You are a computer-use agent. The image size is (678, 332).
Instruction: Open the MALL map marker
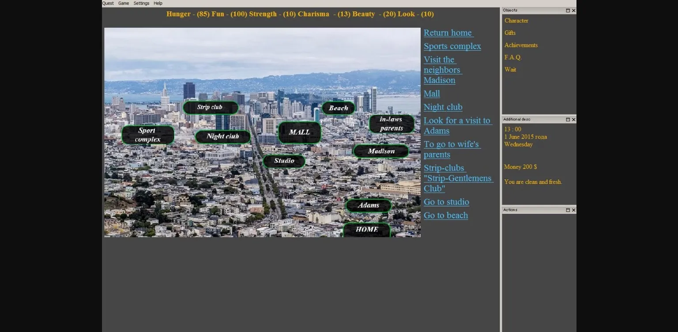click(x=299, y=132)
